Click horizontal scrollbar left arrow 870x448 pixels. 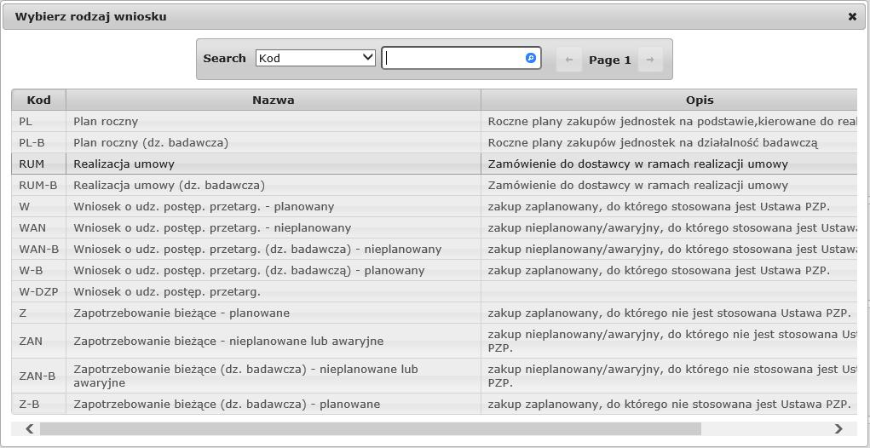point(30,428)
